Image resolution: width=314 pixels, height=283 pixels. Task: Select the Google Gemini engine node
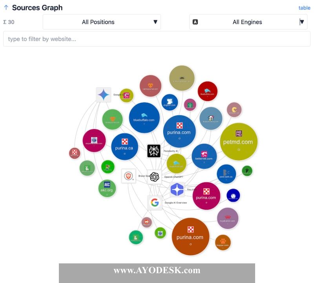point(103,94)
